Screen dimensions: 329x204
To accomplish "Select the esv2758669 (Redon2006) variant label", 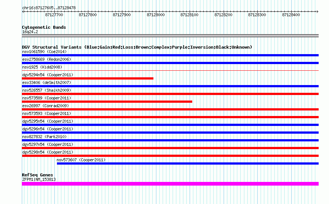I will tap(47, 59).
